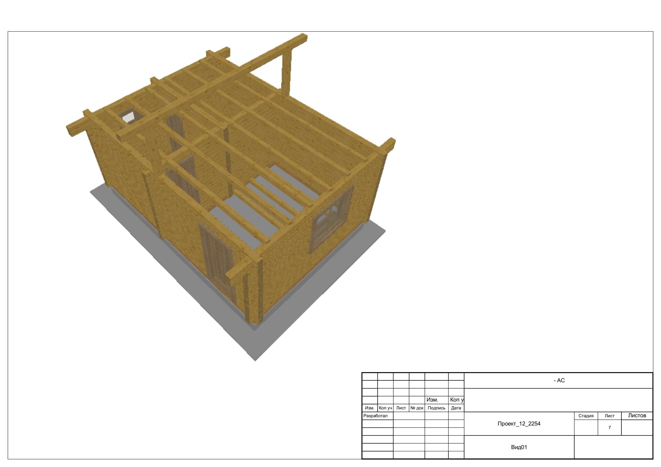This screenshot has height=467, width=661.
Task: Click the Подпись column label
Action: 436,408
